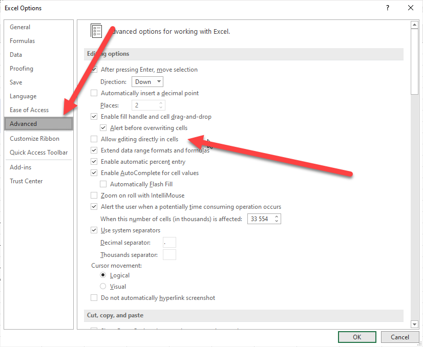Open the Direction dropdown showing Down
The height and width of the screenshot is (347, 423).
147,82
